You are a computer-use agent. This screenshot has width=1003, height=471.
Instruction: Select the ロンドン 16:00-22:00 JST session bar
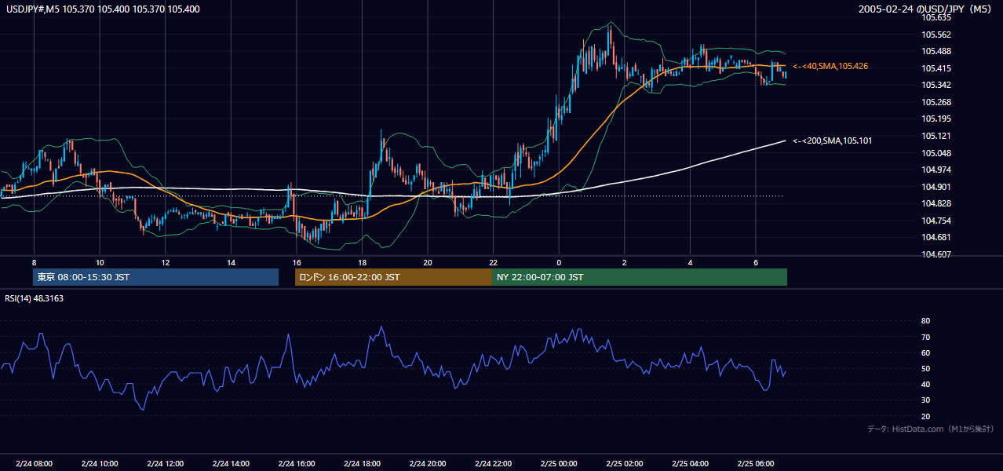pyautogui.click(x=393, y=277)
